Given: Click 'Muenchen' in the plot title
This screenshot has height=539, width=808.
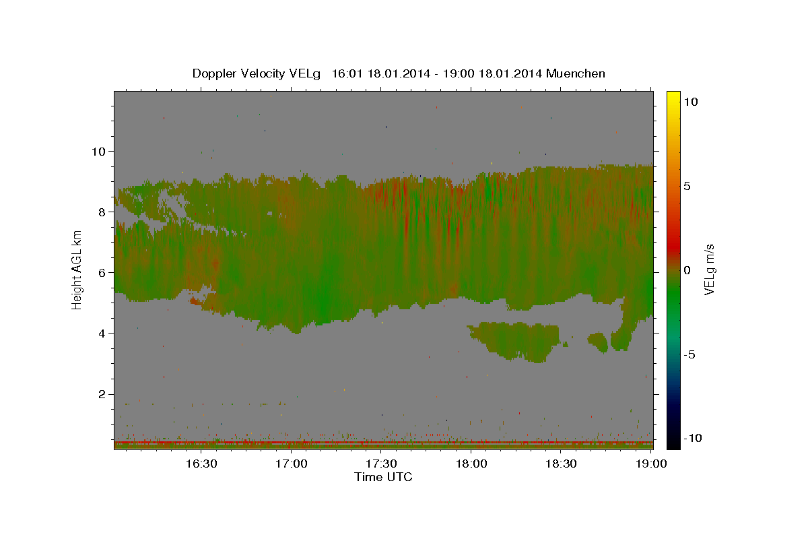Looking at the screenshot, I should click(576, 73).
